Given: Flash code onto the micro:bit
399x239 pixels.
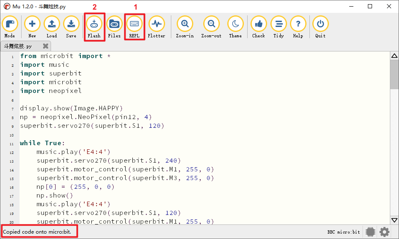Looking at the screenshot, I should (94, 27).
